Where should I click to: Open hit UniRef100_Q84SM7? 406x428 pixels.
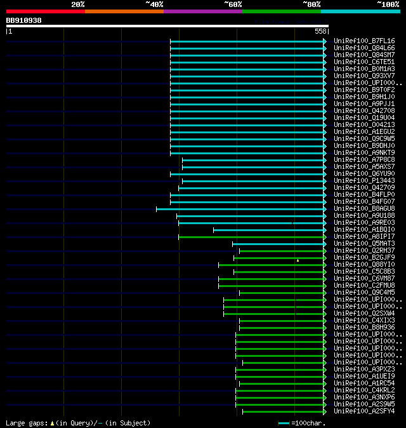click(x=364, y=55)
